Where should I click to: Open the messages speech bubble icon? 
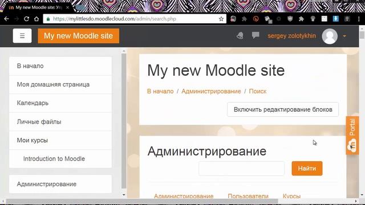click(x=255, y=35)
